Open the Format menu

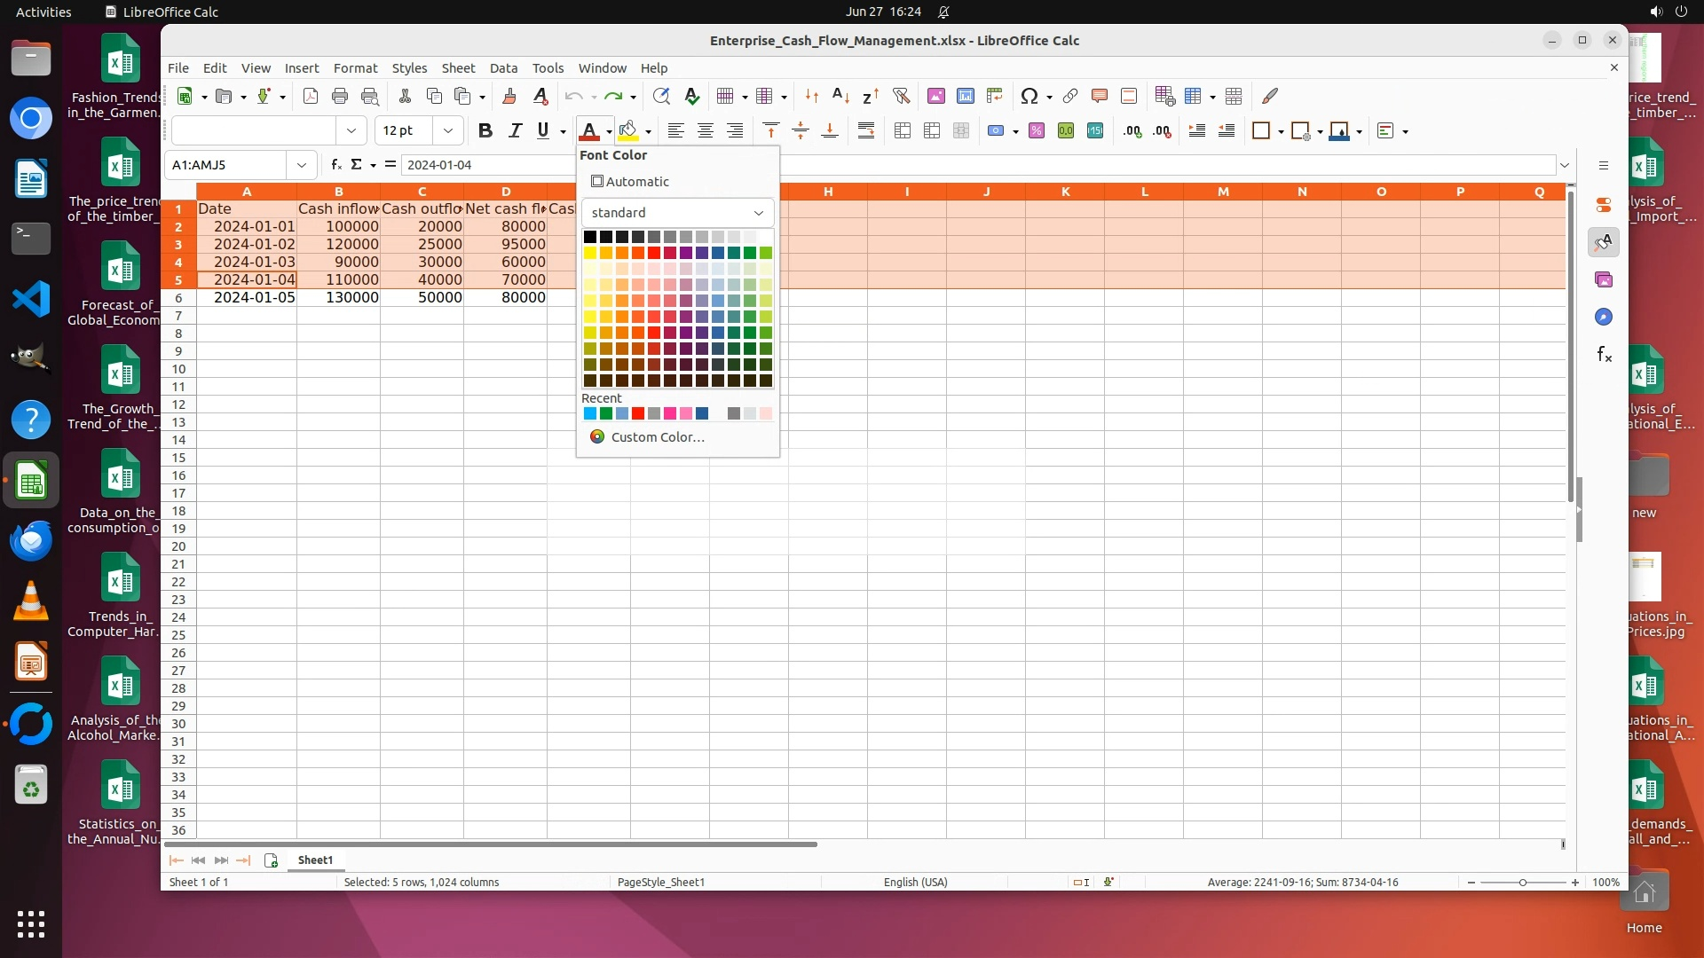click(355, 68)
